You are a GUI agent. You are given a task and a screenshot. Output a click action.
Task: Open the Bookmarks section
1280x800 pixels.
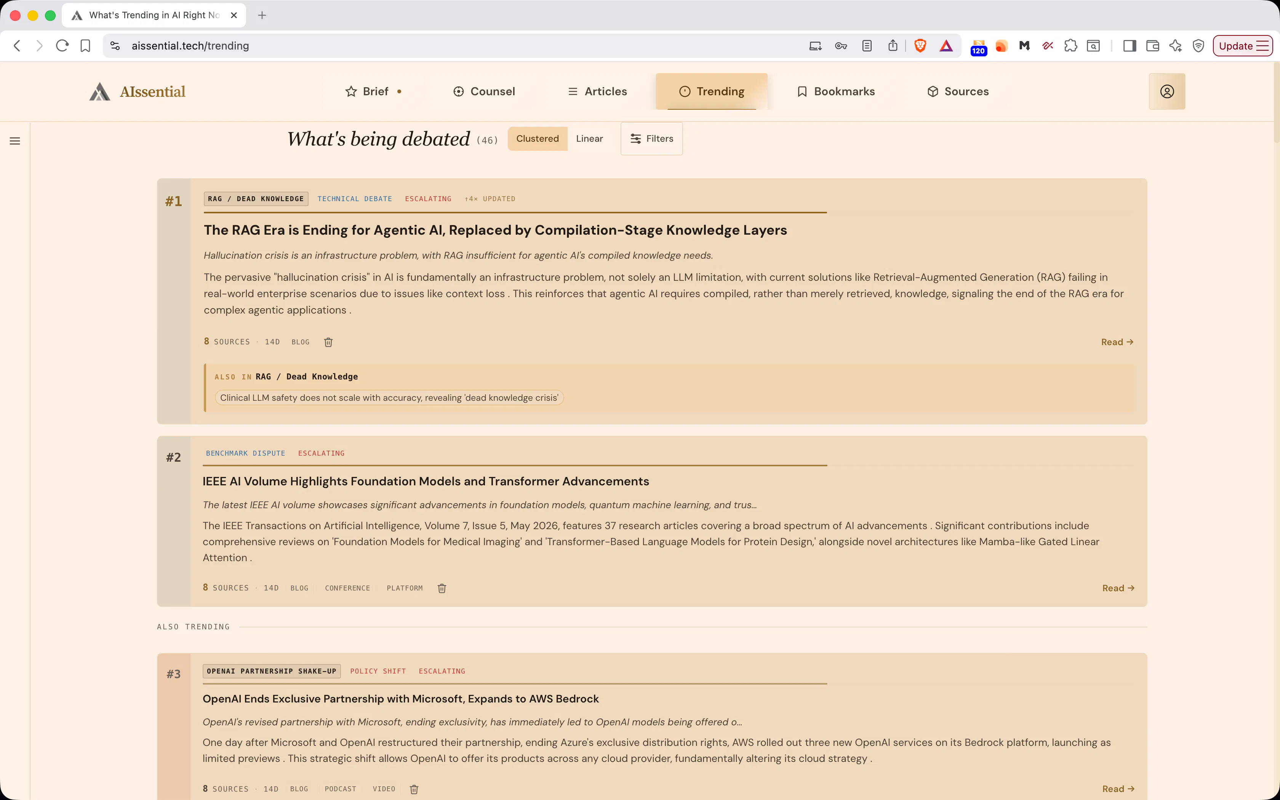[x=836, y=91]
